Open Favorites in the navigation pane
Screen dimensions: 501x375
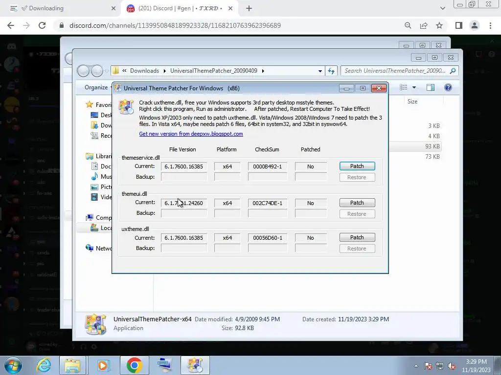(98, 104)
